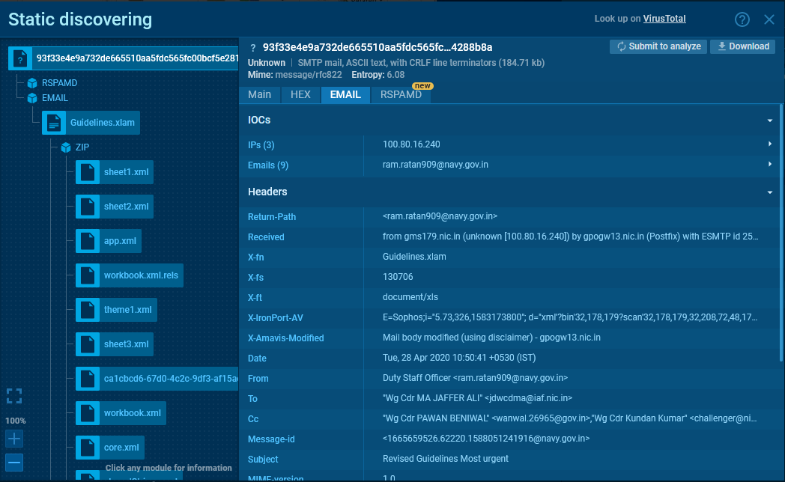
Task: Click the sheet2.xml file icon
Action: pos(88,207)
